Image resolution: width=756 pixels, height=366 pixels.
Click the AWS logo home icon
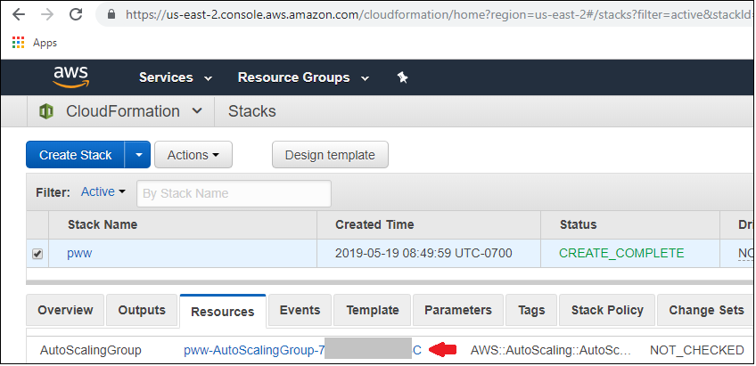coord(71,77)
